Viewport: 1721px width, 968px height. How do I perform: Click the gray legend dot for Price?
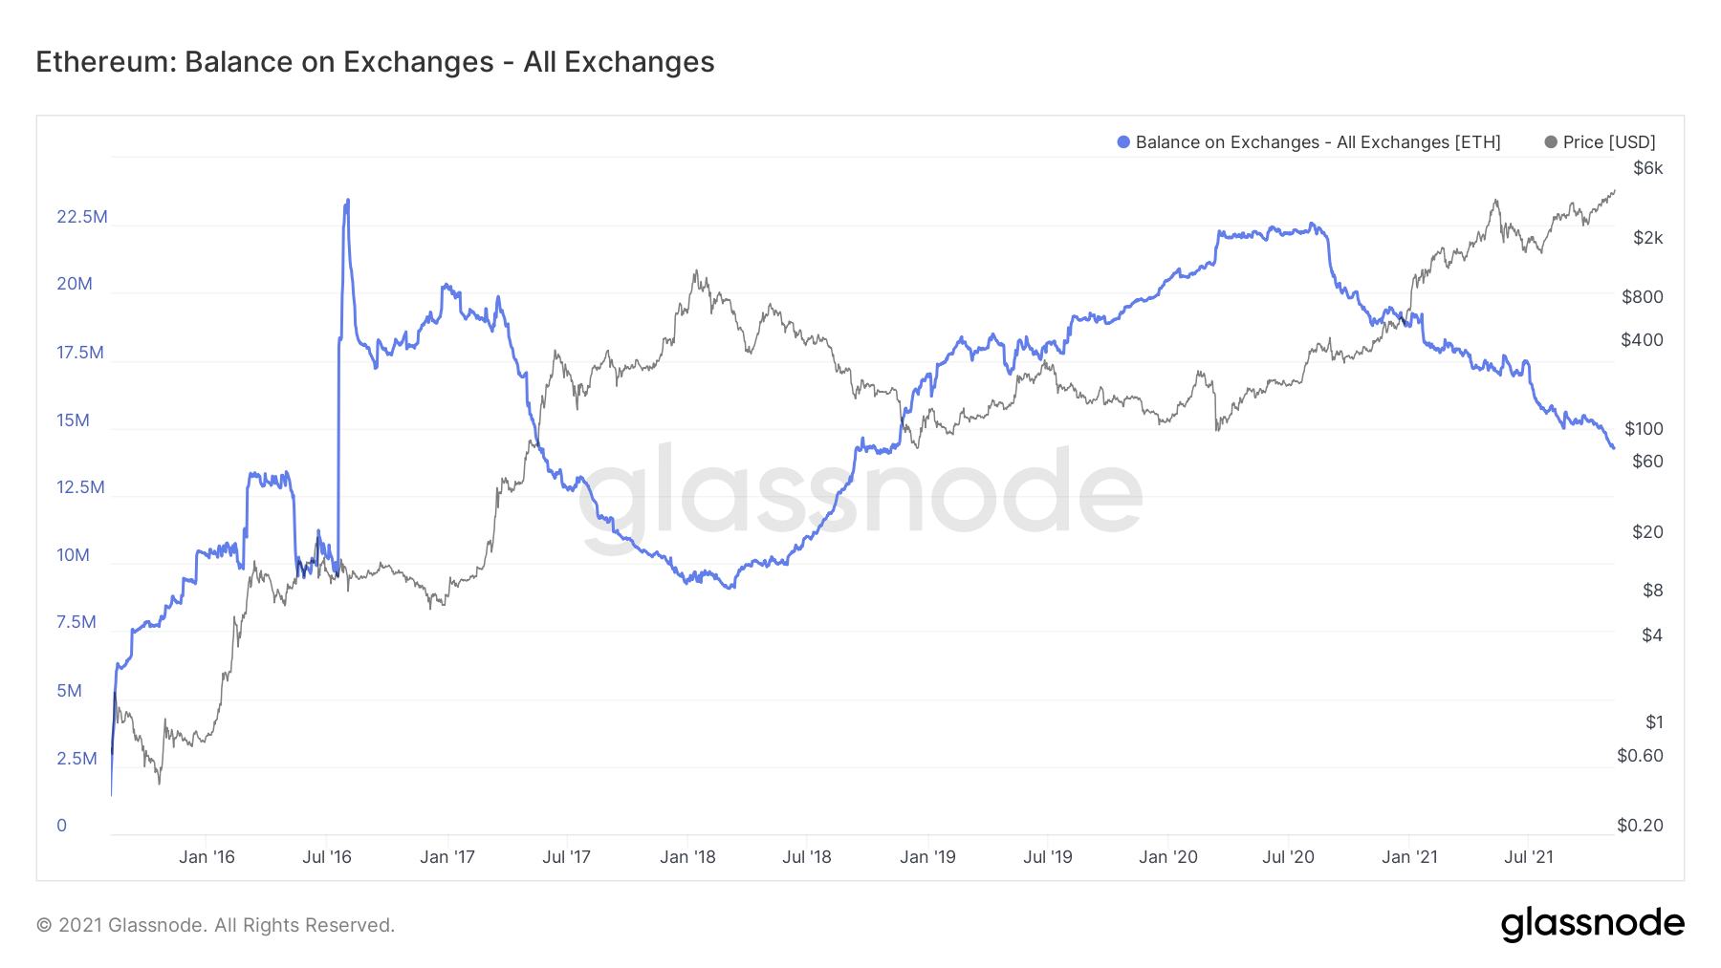tap(1551, 142)
